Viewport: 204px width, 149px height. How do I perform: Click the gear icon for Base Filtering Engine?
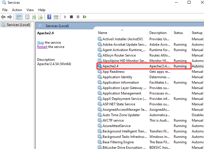[99, 142]
